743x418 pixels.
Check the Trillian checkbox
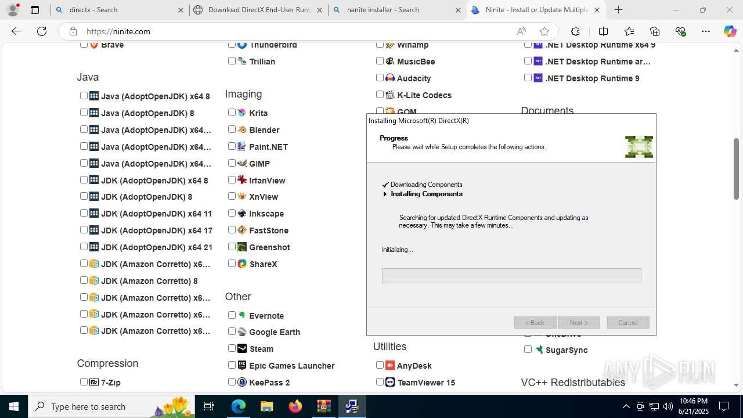coord(232,60)
